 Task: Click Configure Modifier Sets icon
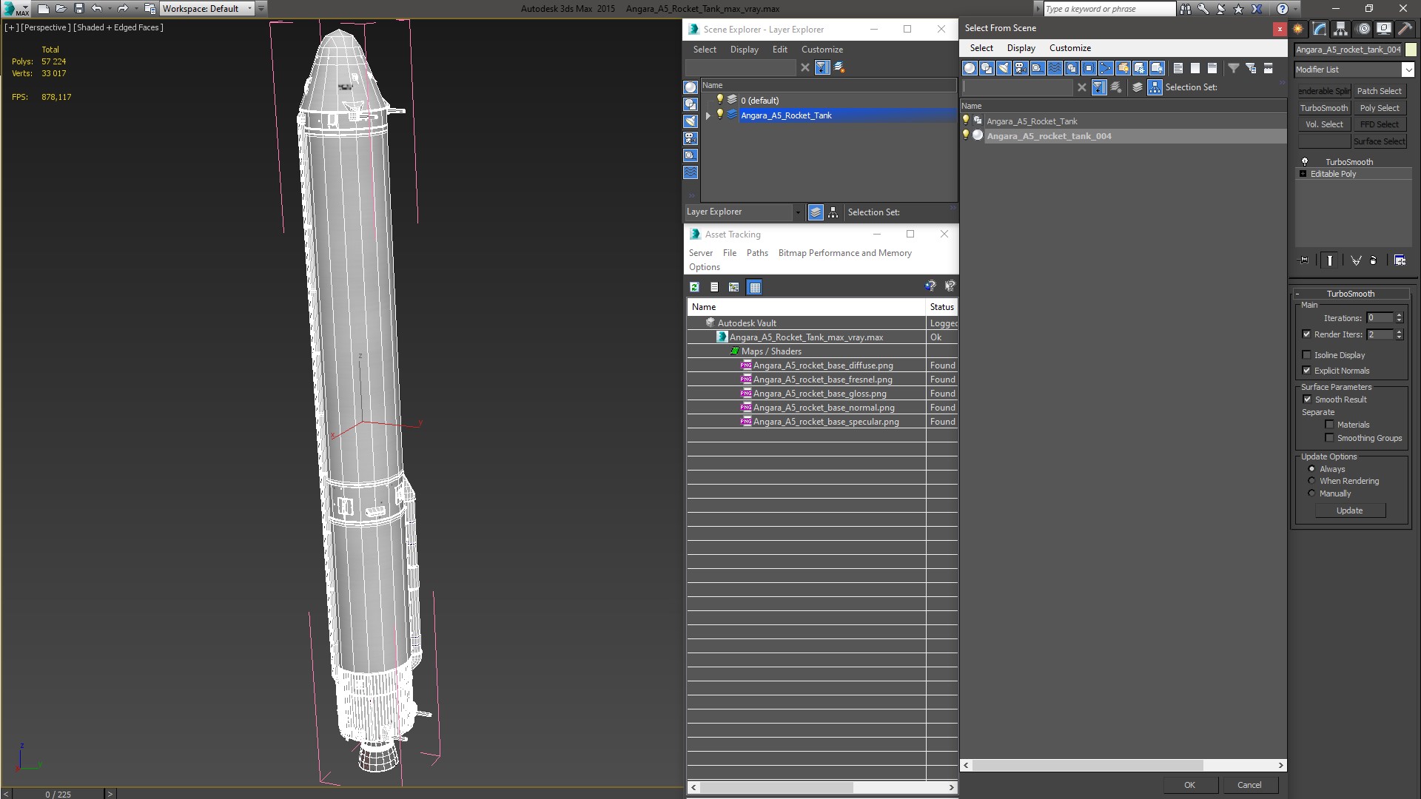(1400, 260)
